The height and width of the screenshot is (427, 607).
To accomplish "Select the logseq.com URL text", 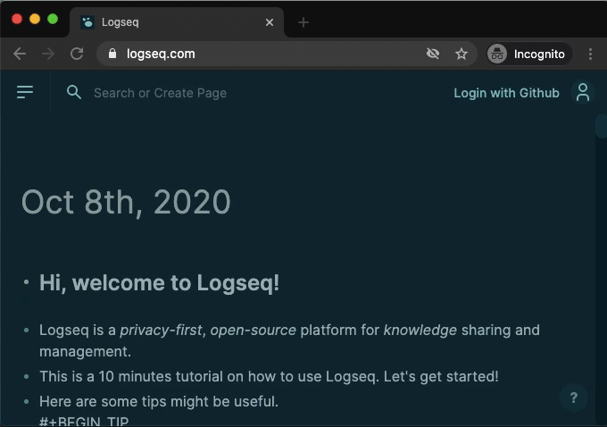I will coord(161,54).
